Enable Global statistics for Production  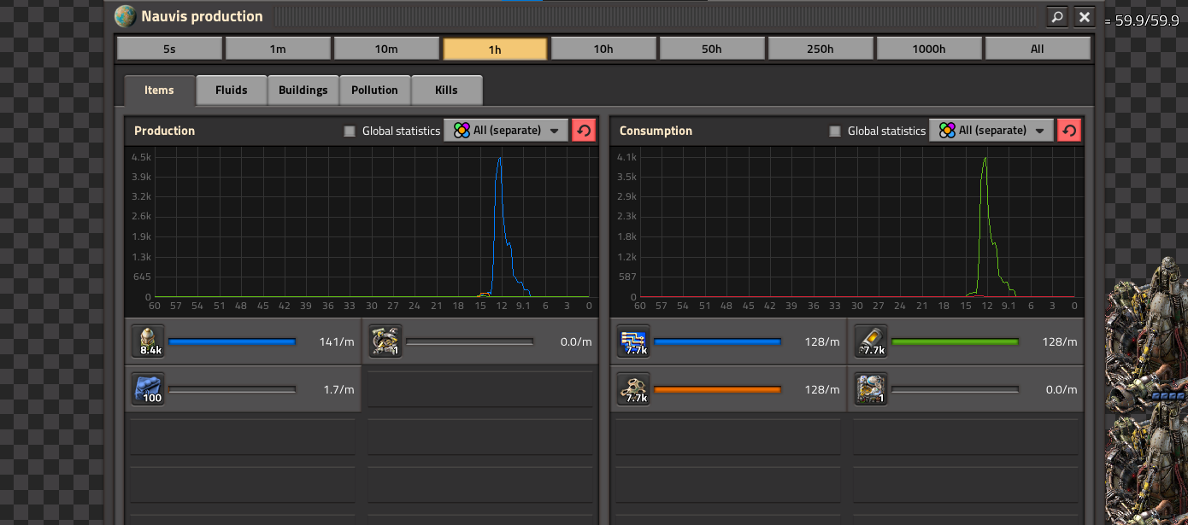tap(349, 131)
